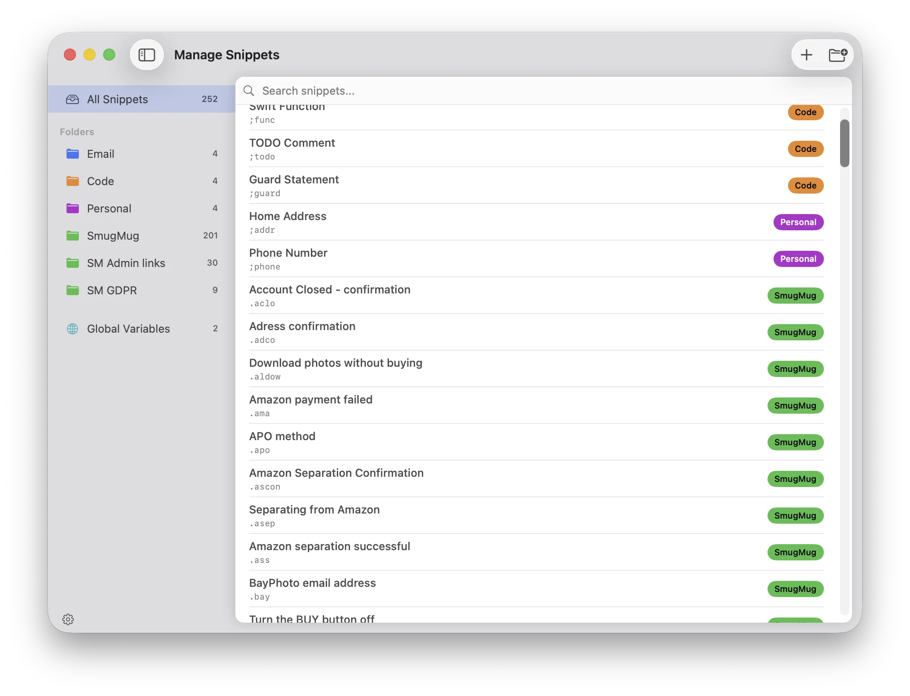Select the orange Code folder icon
This screenshot has height=696, width=910.
point(72,181)
